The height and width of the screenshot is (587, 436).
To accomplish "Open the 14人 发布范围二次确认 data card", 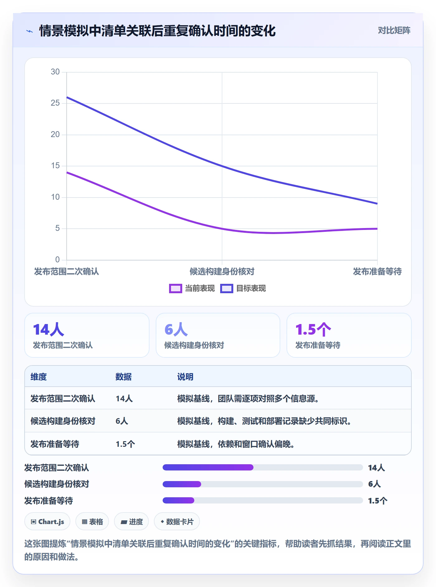I will pos(87,335).
